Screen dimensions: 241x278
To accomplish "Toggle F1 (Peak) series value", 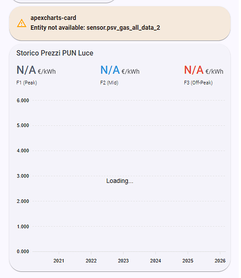I will tap(36, 70).
